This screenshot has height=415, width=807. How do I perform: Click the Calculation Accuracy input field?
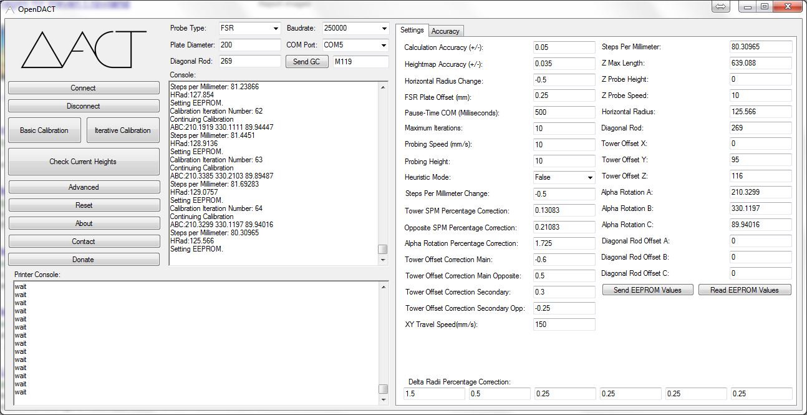coord(564,47)
